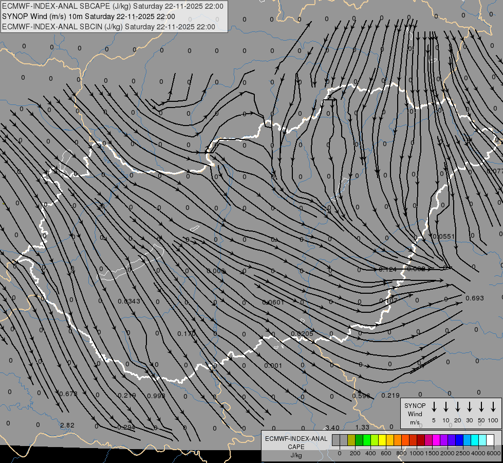Click the ECMWF-INDEX-ANAL CAPE legend label
Viewport: 503px width, 463px height.
[x=296, y=442]
